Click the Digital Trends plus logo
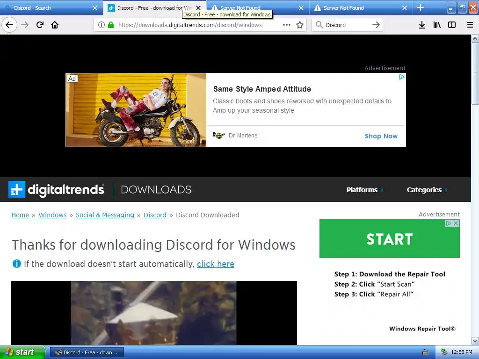 (17, 189)
